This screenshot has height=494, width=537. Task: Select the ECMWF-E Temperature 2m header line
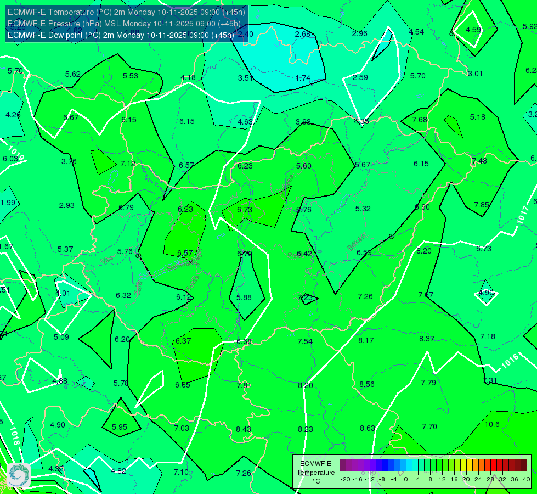126,12
